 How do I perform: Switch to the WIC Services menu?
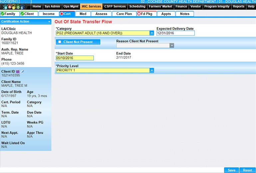coord(90,6)
